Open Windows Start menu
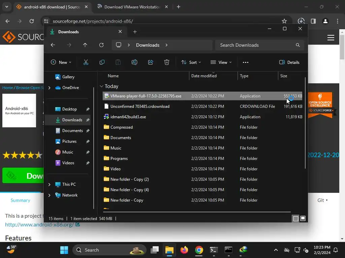Image resolution: width=345 pixels, height=258 pixels. [64, 250]
